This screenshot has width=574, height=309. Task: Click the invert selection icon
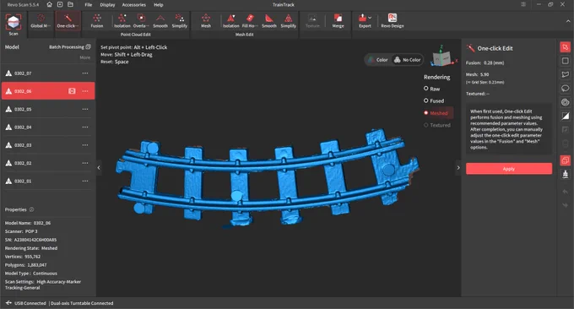coord(566,116)
